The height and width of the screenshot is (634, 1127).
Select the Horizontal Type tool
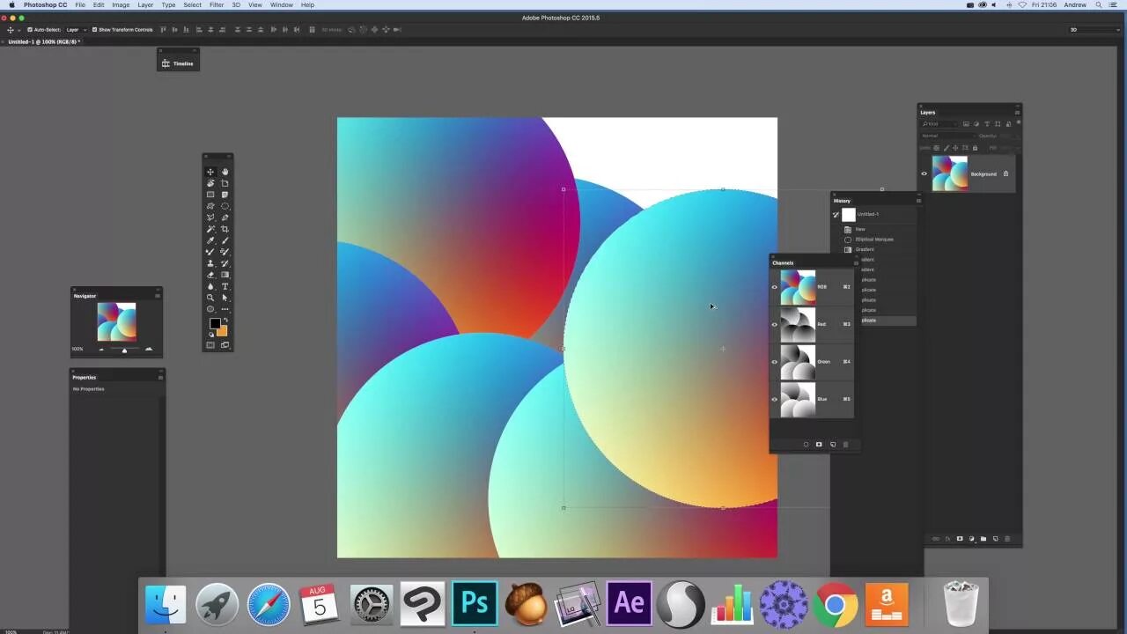pyautogui.click(x=225, y=286)
